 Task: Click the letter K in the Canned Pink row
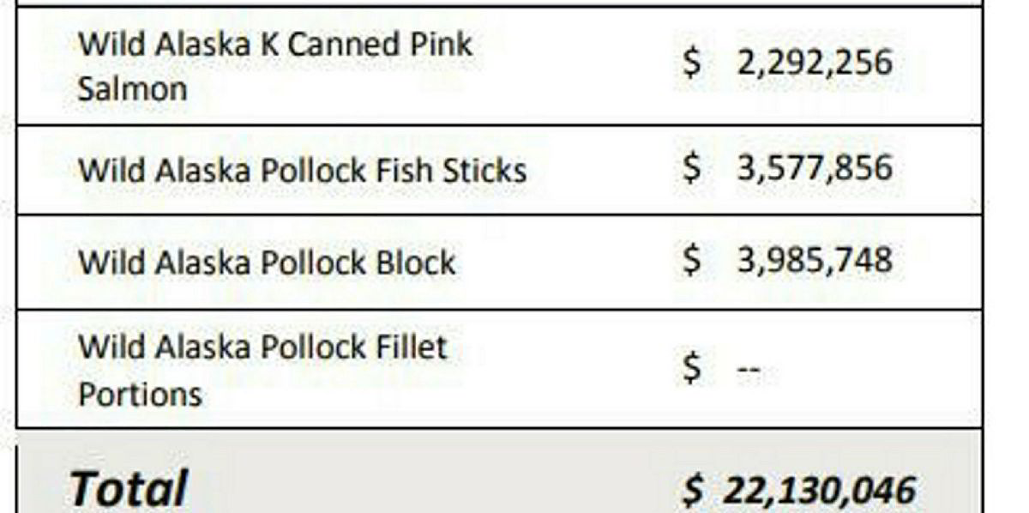click(x=267, y=45)
